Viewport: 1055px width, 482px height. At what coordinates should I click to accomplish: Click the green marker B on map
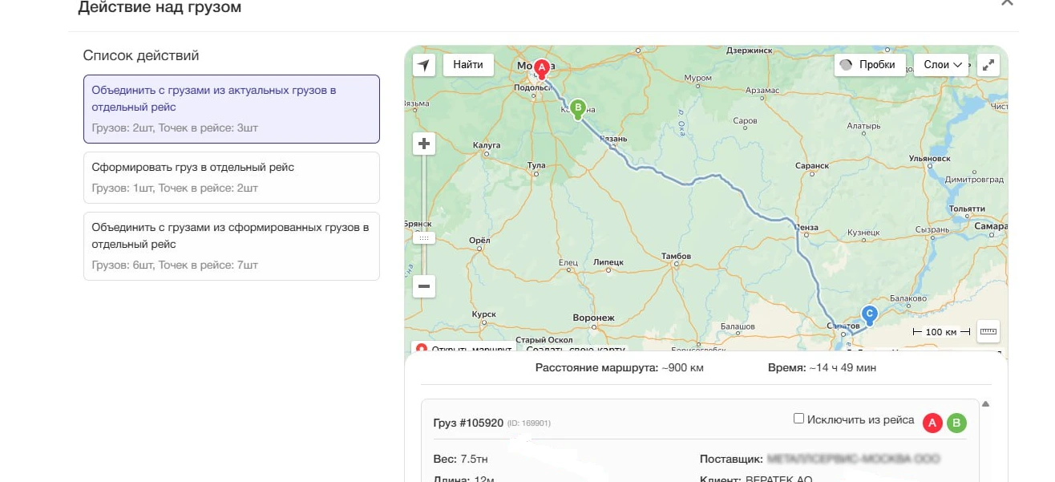point(578,108)
